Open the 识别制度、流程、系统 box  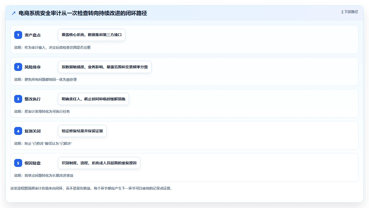(99, 163)
